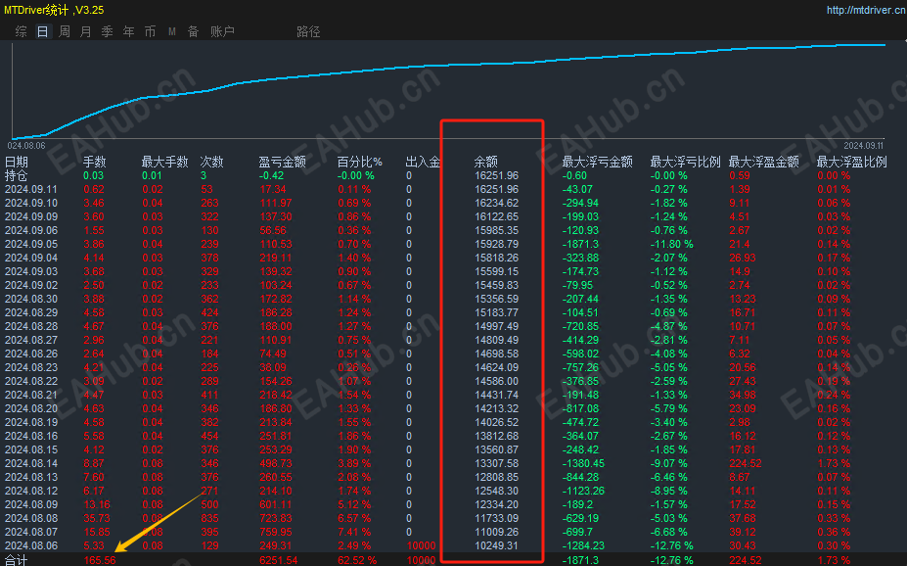This screenshot has height=566, width=907.
Task: Open the 币 currency tab
Action: pos(150,32)
